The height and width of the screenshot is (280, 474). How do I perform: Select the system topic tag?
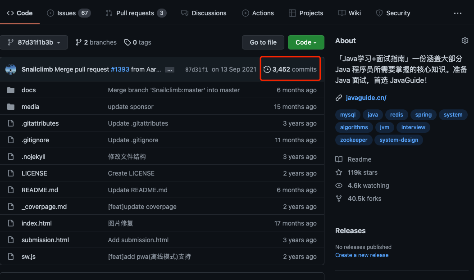pyautogui.click(x=453, y=114)
